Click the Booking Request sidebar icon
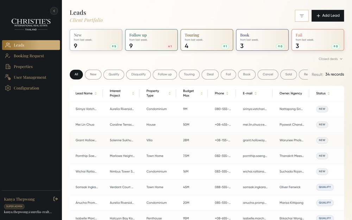Screen dimensions: 352x220 coord(8,56)
